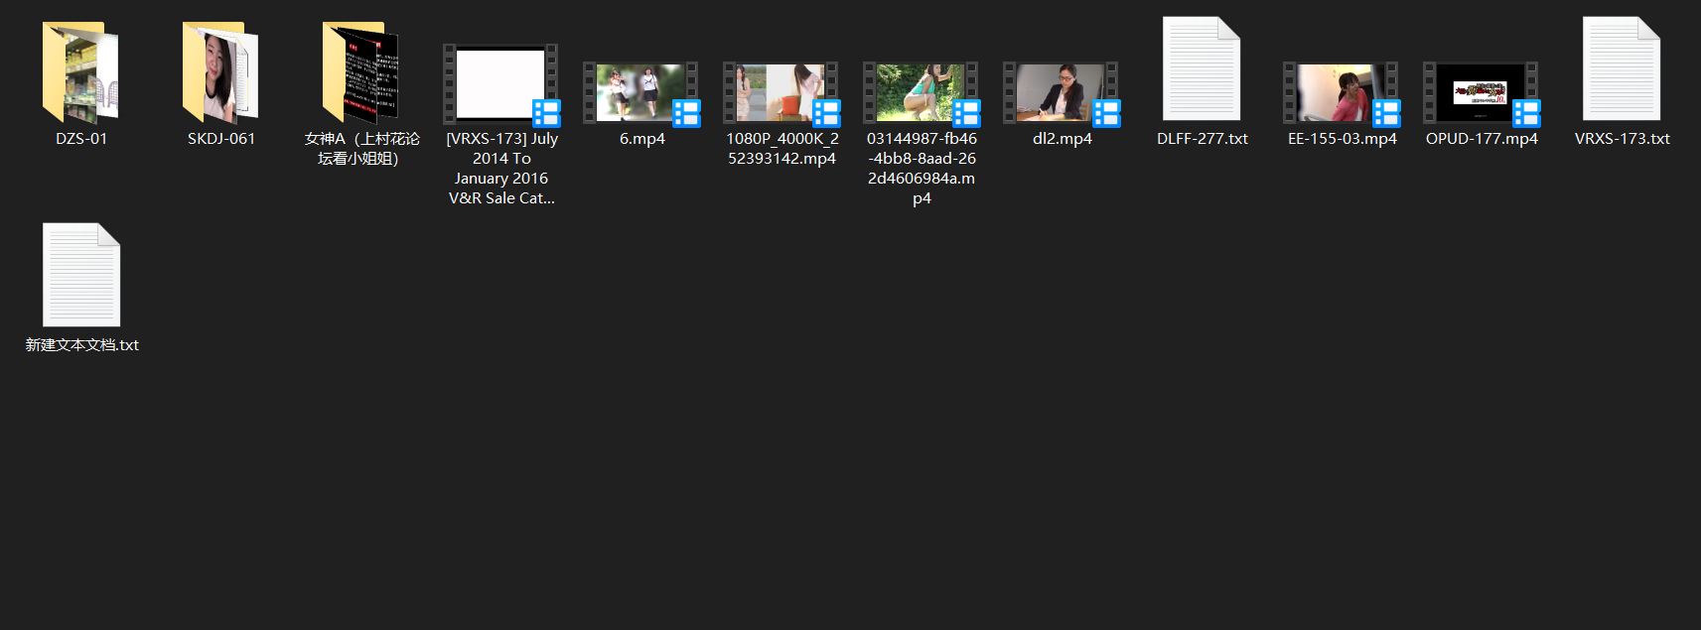Select the 新建文本文档.txt file icon
Viewport: 1701px width, 630px height.
(81, 275)
